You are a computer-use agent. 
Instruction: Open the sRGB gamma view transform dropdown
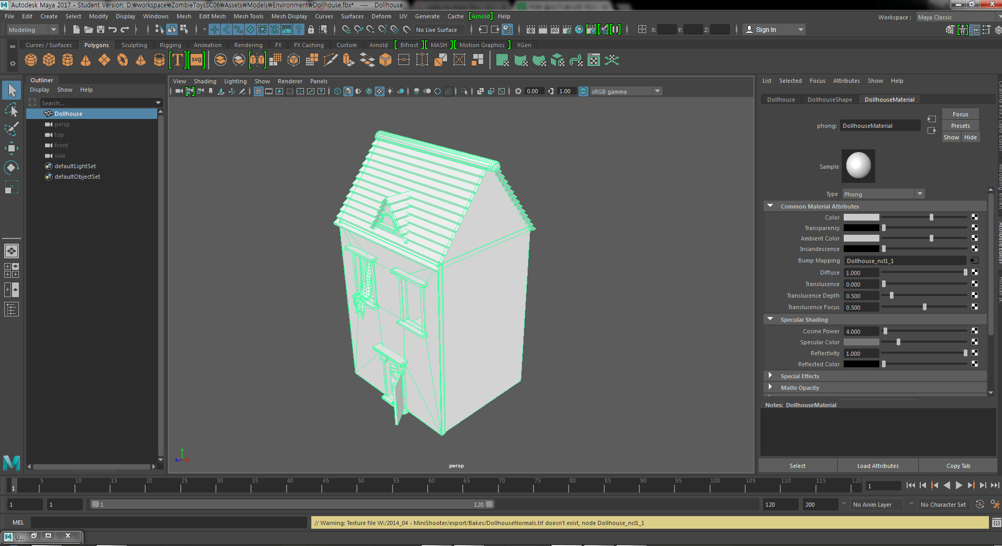coord(626,91)
